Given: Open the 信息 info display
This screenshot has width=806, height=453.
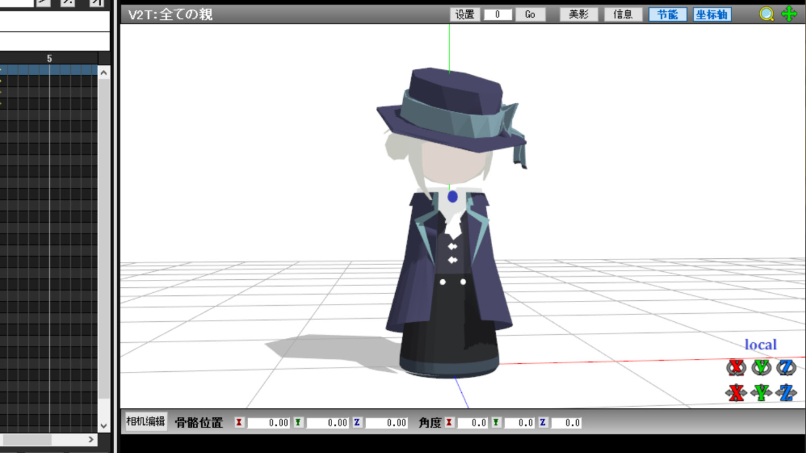Looking at the screenshot, I should [x=622, y=15].
